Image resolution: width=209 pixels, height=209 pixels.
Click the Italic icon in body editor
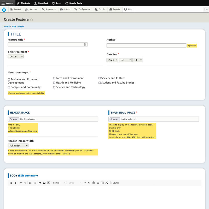15,183
